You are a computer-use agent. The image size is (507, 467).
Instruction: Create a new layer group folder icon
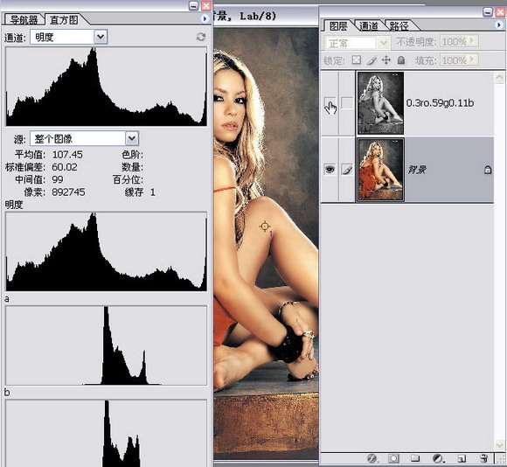(415, 458)
